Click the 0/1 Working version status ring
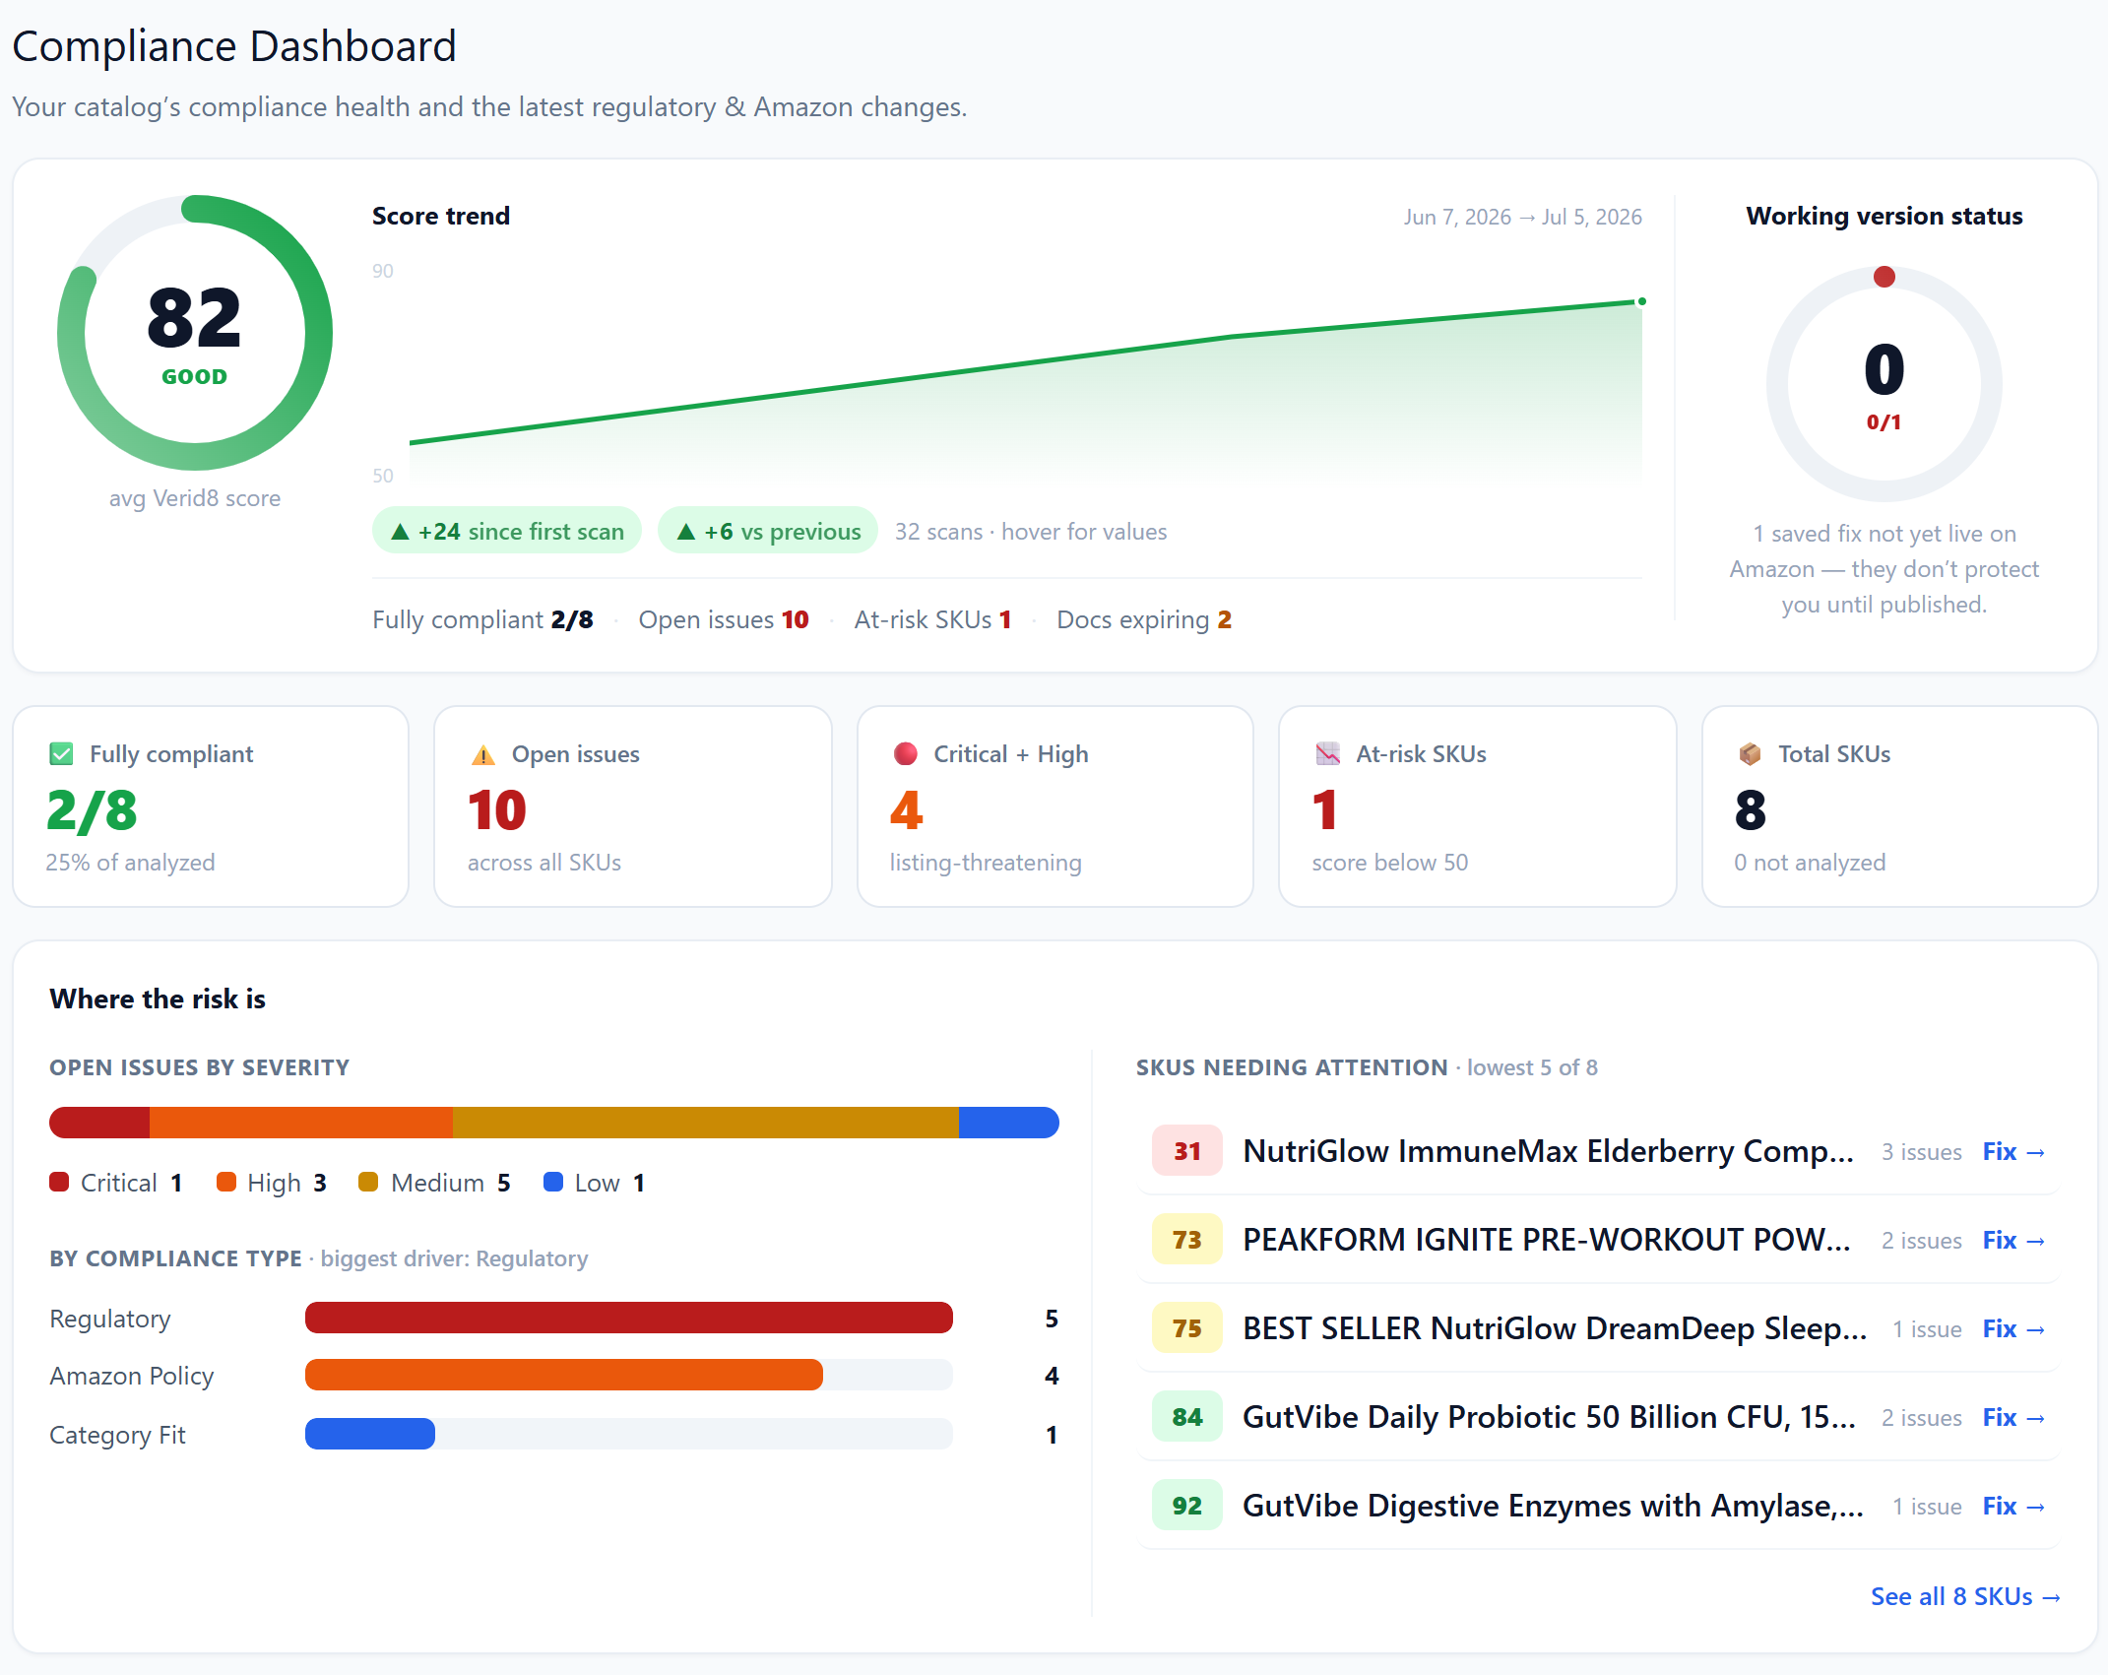The width and height of the screenshot is (2108, 1675). tap(1884, 383)
